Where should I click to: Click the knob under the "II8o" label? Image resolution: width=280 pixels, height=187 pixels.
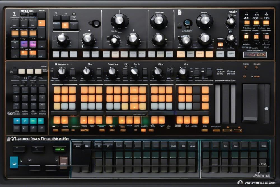[x=158, y=71]
